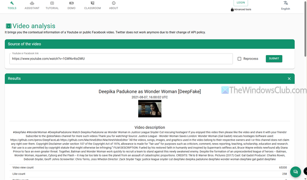This screenshot has height=180, width=307.
Task: Open the Classroom tab
Action: pyautogui.click(x=93, y=5)
